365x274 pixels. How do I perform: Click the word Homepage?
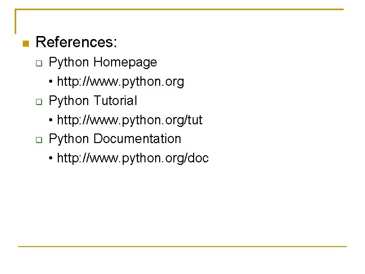(x=125, y=62)
